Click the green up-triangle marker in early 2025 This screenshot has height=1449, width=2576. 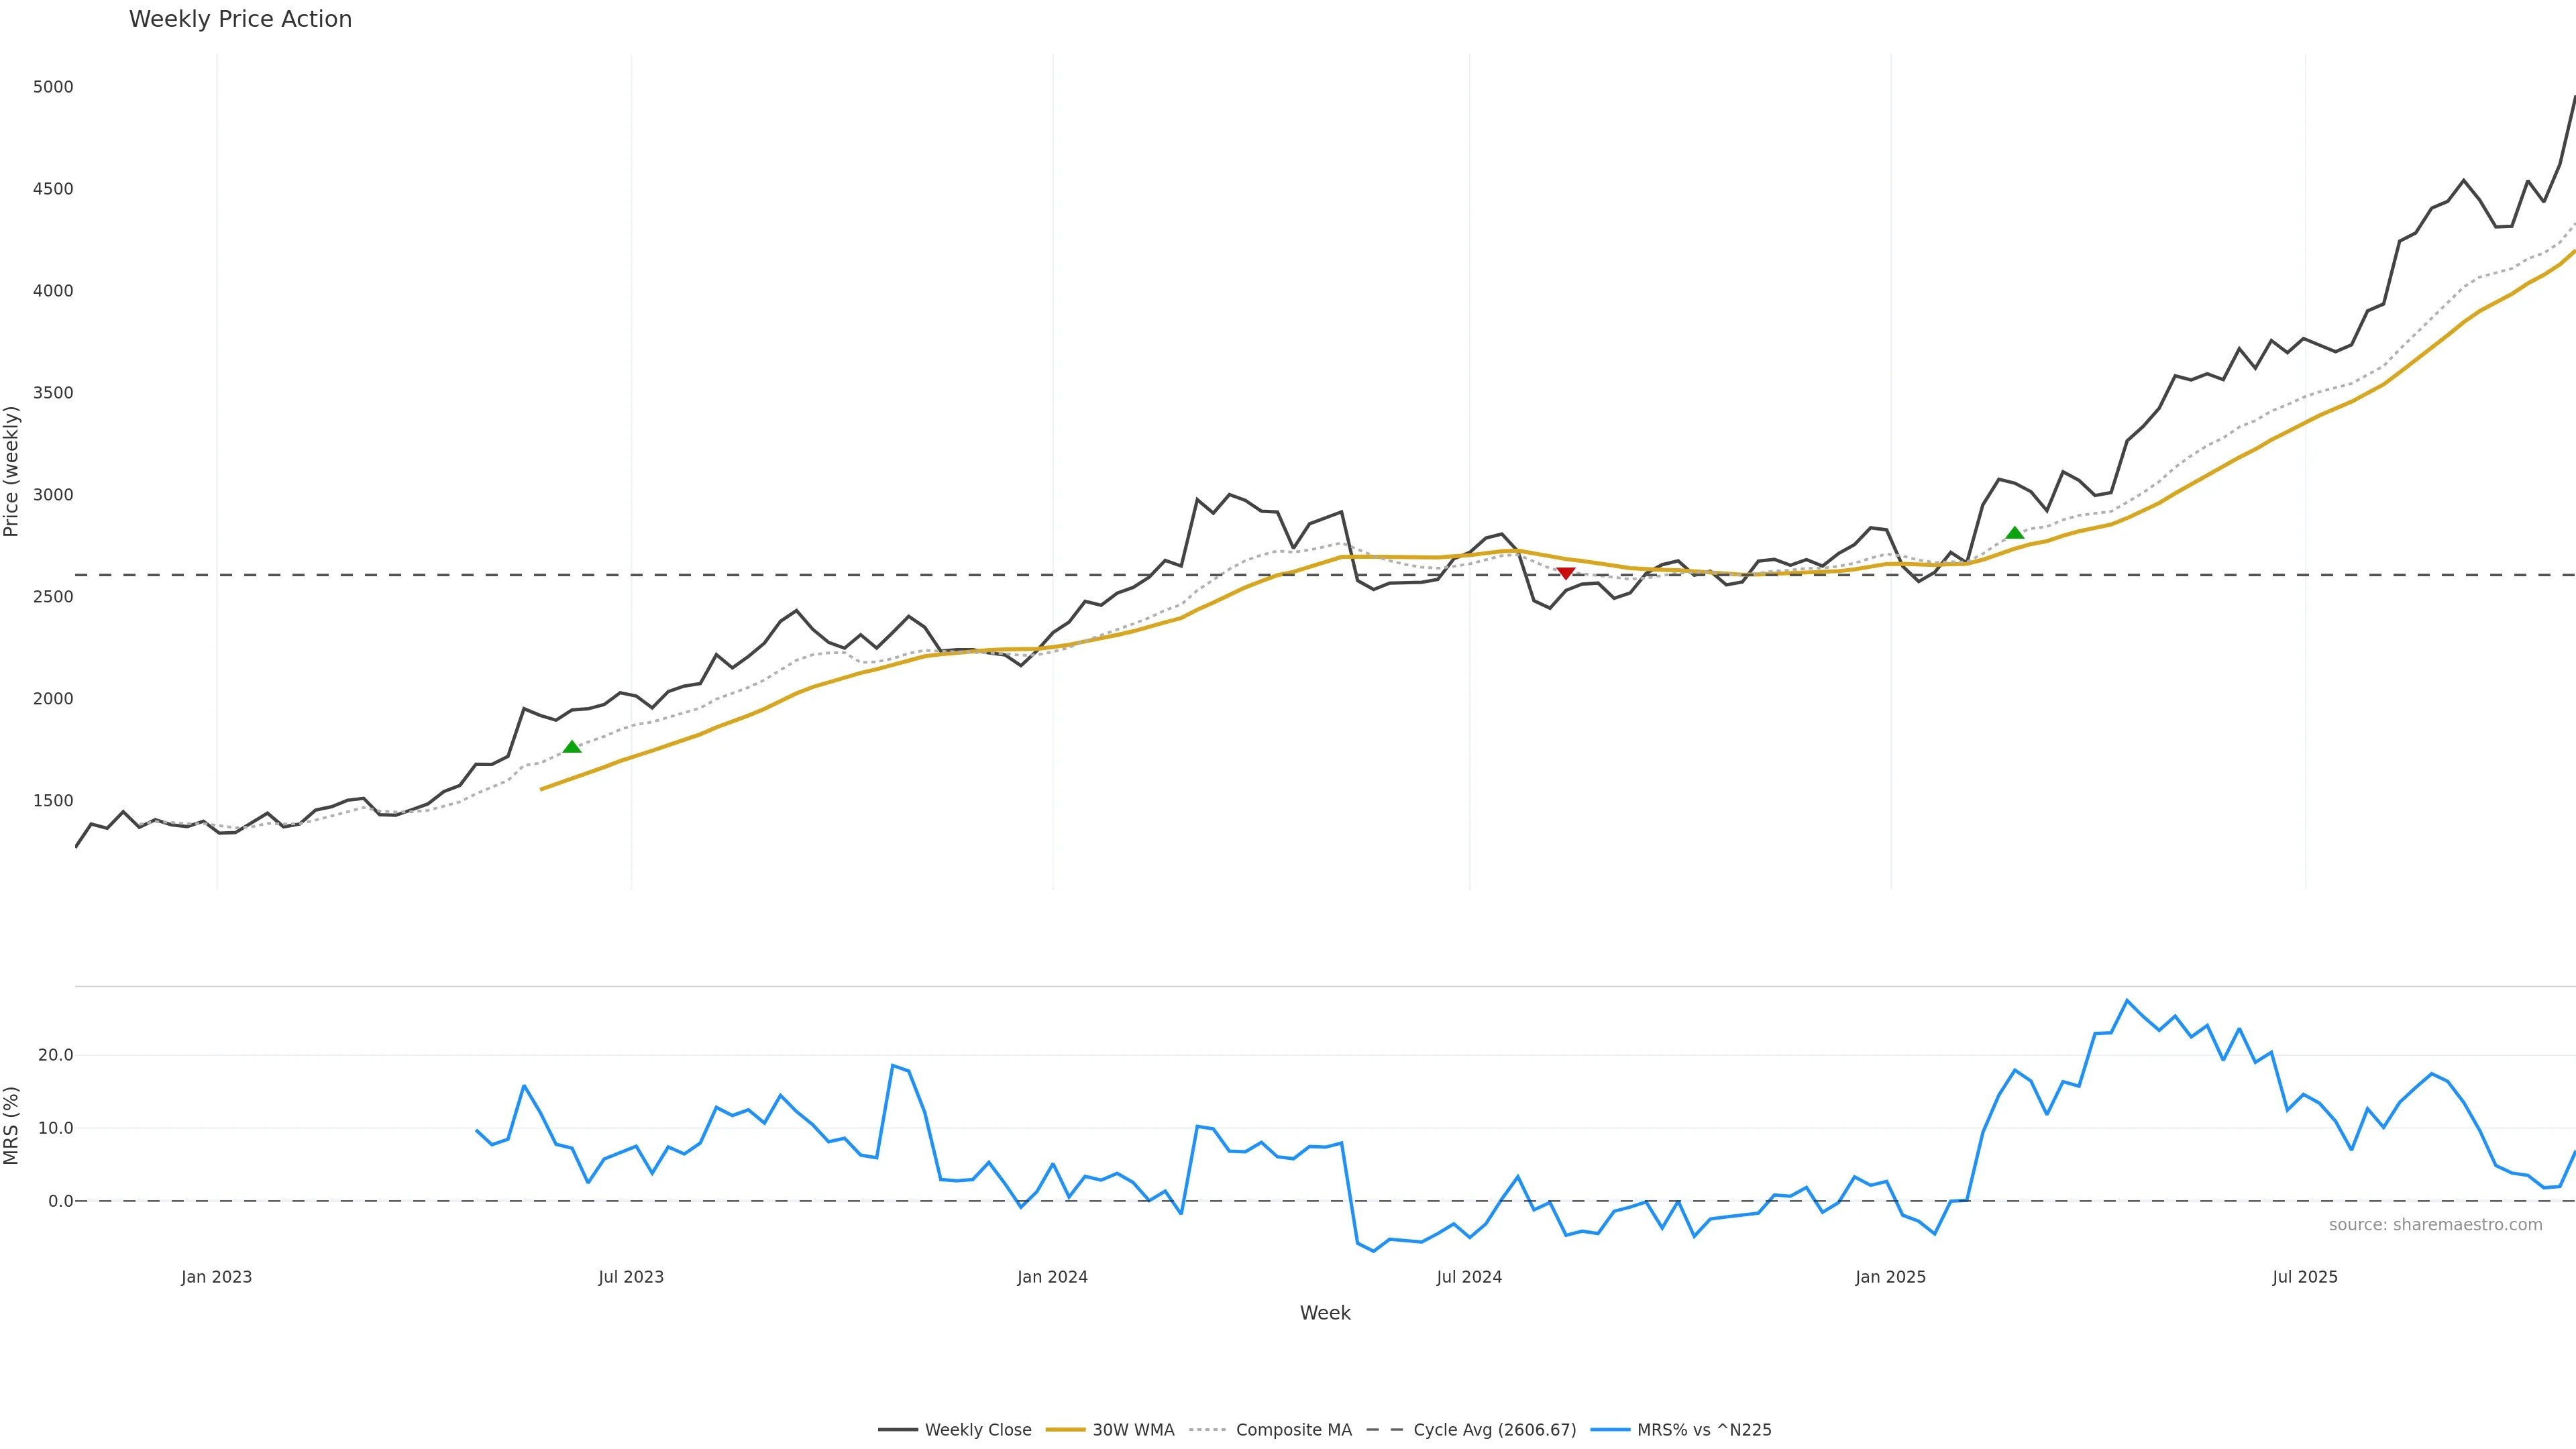(x=2015, y=533)
